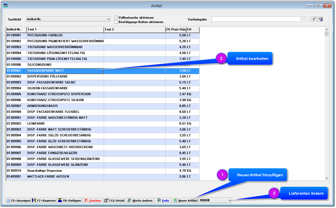Click unit KG in KUNSTHARZ-STREICHPUTZ SILIKON row
Viewport: 336px width, 208px height.
[189, 100]
